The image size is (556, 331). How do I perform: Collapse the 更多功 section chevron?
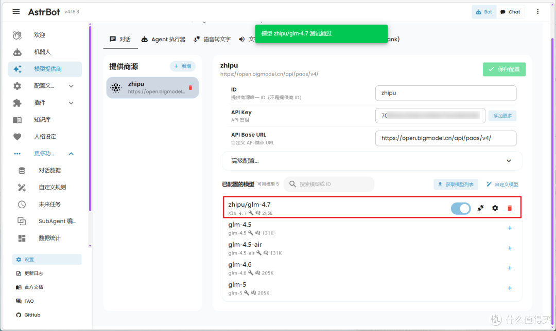click(71, 154)
